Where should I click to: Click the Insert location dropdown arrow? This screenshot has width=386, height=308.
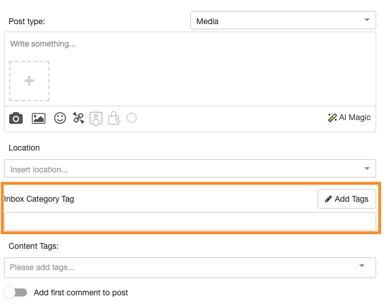coord(367,168)
